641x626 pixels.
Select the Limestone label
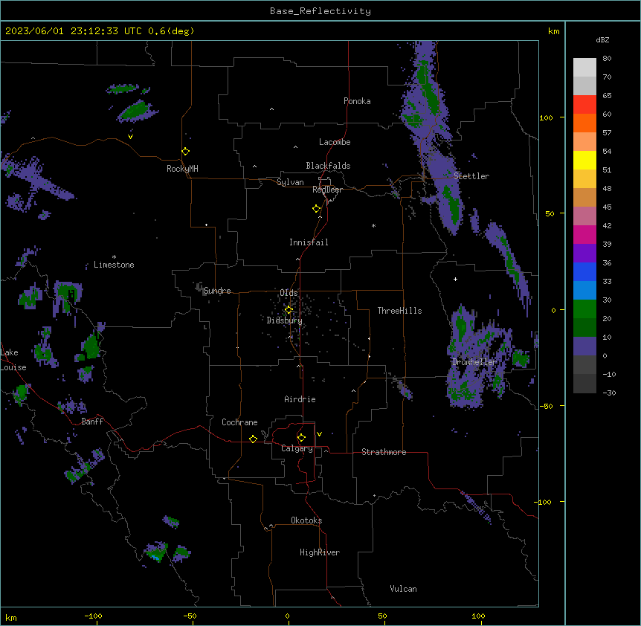114,265
